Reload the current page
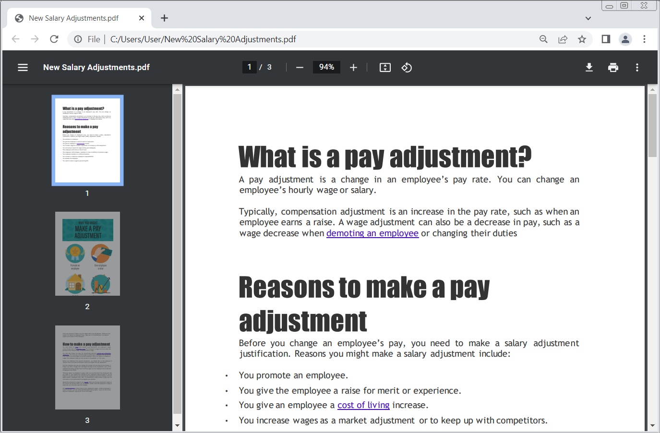 pyautogui.click(x=54, y=39)
